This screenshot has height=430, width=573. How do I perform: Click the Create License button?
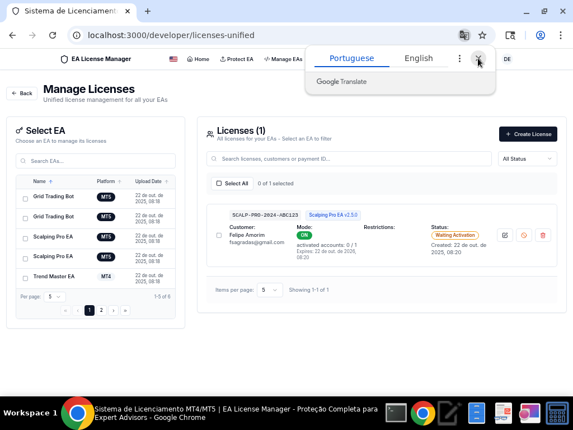[528, 134]
